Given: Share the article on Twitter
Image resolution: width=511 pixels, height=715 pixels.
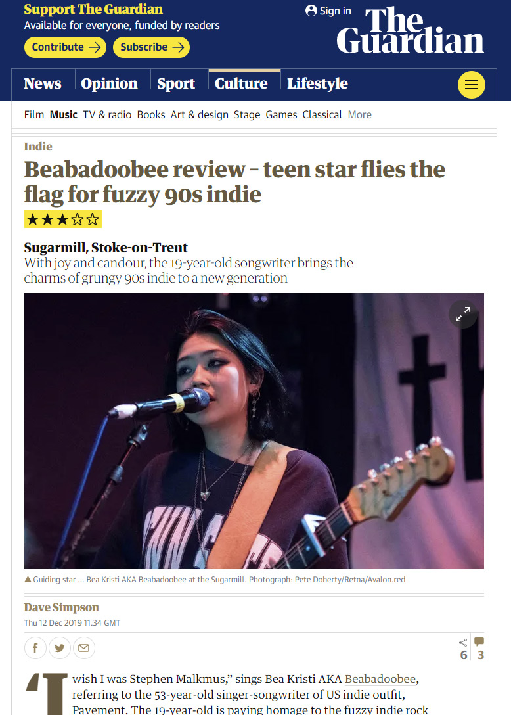Looking at the screenshot, I should (60, 647).
